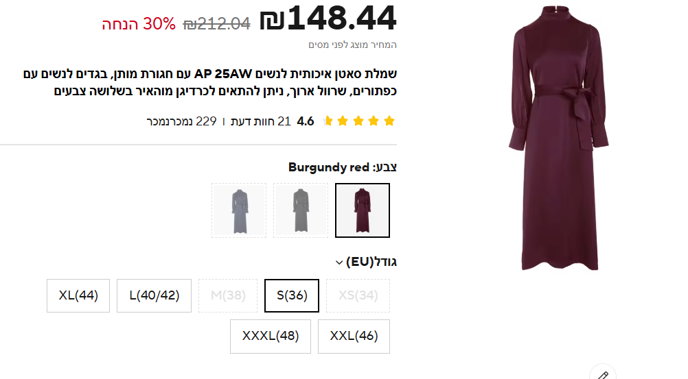The width and height of the screenshot is (688, 379).
Task: Select the Burgundy red dress color swatch
Action: coord(363,210)
